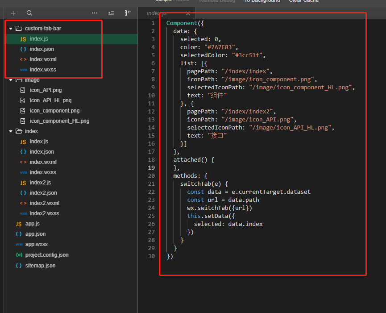The width and height of the screenshot is (386, 313).
Task: Click the gear-brace icon of project.config.json
Action: tap(19, 255)
